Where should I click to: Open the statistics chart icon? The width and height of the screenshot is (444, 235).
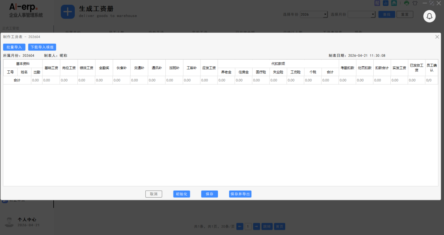tap(386, 3)
